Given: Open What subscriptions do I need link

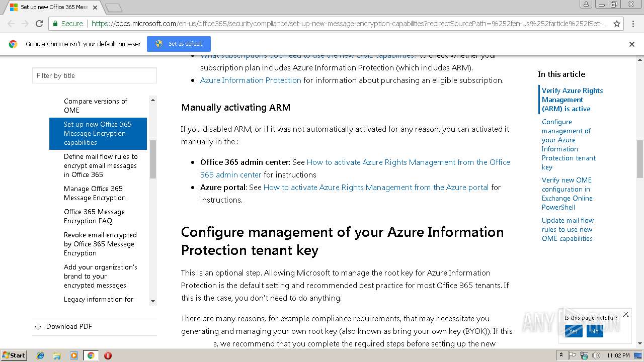Looking at the screenshot, I should (308, 56).
